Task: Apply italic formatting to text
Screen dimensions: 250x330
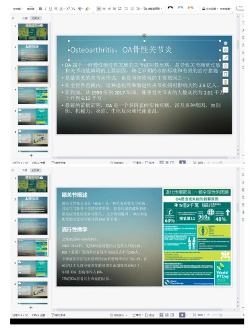Action: [x=46, y=9]
